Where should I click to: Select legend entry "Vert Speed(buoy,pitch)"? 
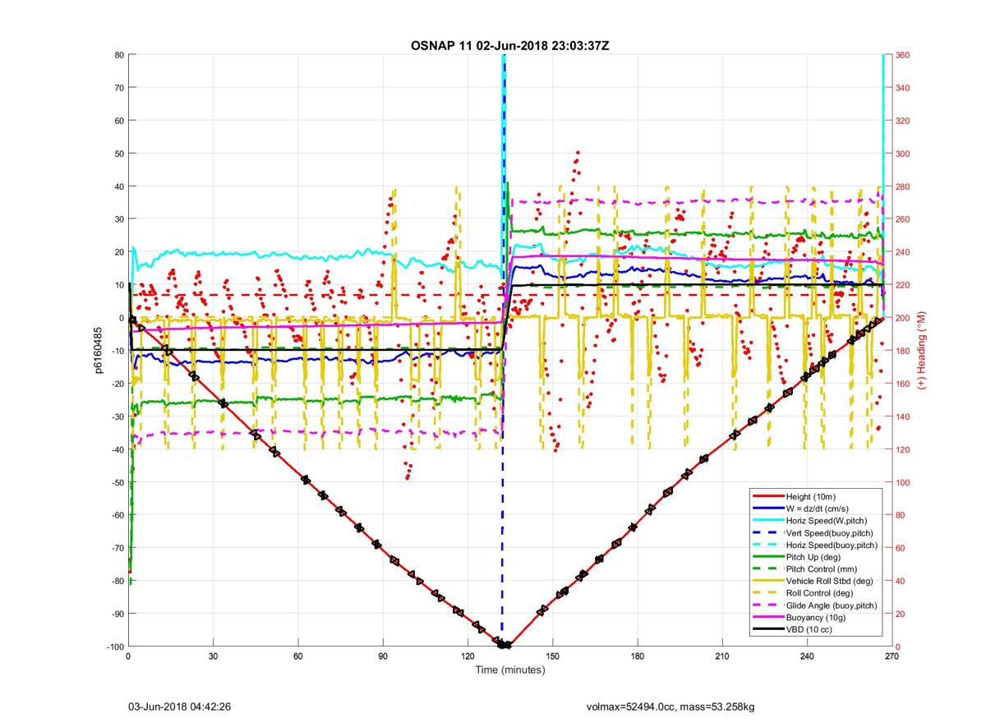(830, 532)
